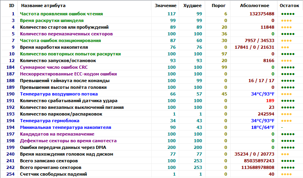
Task: Click yellow remaining dots for attribute 190
Action: click(286, 94)
